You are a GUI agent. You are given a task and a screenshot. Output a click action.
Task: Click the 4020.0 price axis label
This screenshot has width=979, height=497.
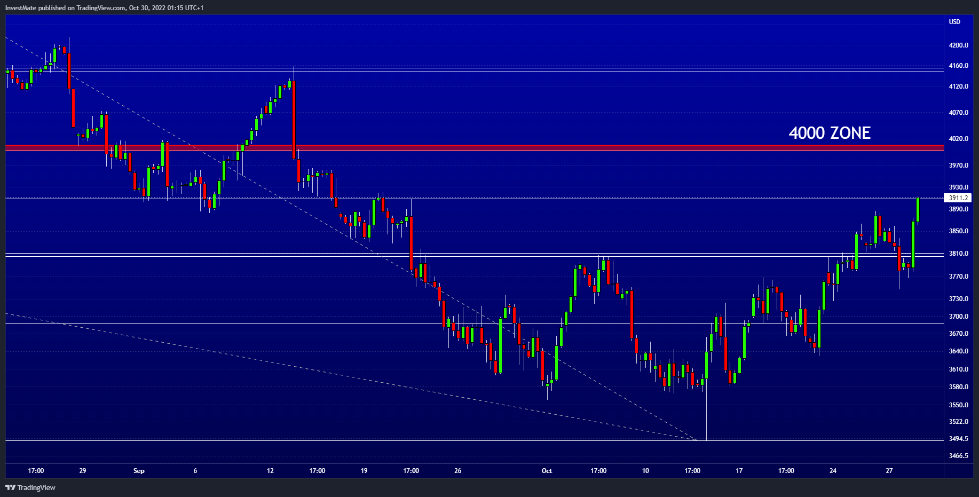(958, 139)
